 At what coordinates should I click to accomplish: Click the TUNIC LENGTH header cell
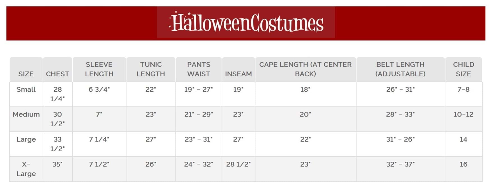(151, 69)
